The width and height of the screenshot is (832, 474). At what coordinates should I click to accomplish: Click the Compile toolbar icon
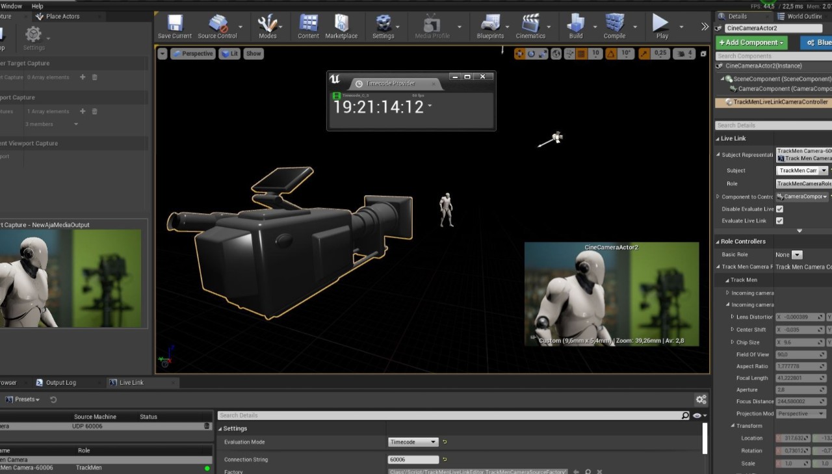pyautogui.click(x=614, y=24)
